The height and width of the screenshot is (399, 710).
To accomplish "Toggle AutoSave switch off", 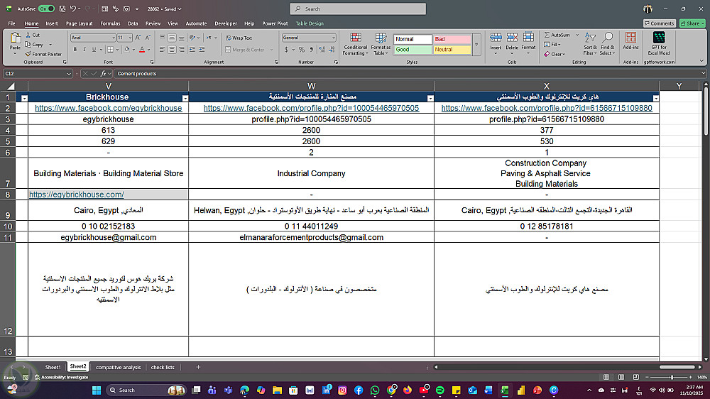I will point(47,9).
